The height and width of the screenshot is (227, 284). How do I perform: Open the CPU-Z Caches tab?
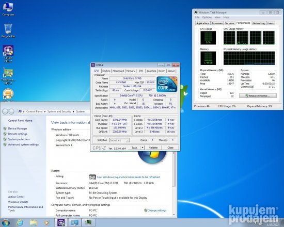(x=106, y=71)
